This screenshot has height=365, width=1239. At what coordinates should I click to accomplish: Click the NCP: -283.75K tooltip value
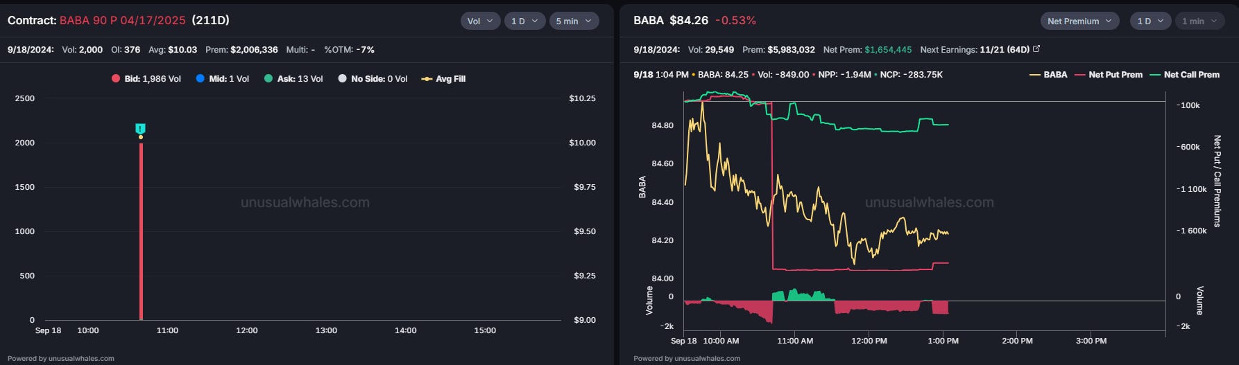click(911, 75)
